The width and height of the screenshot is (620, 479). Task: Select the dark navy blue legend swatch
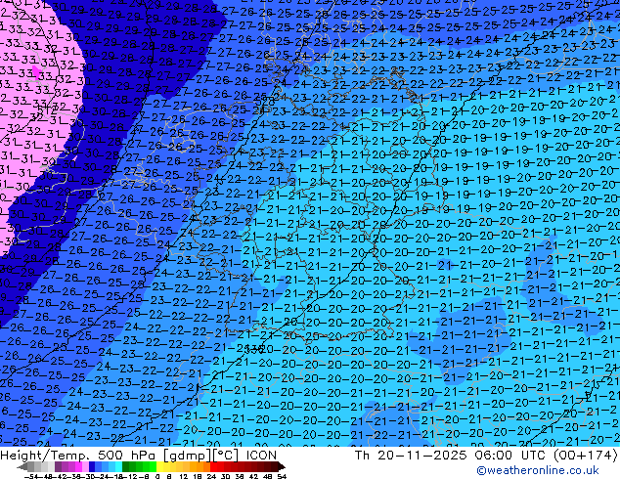92,466
